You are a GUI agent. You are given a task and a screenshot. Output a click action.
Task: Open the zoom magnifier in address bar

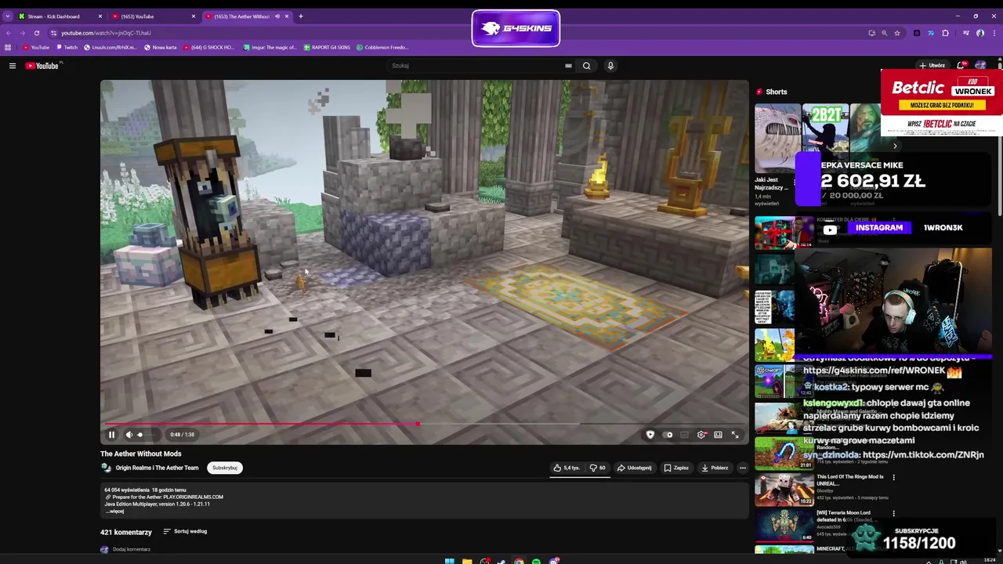coord(884,33)
